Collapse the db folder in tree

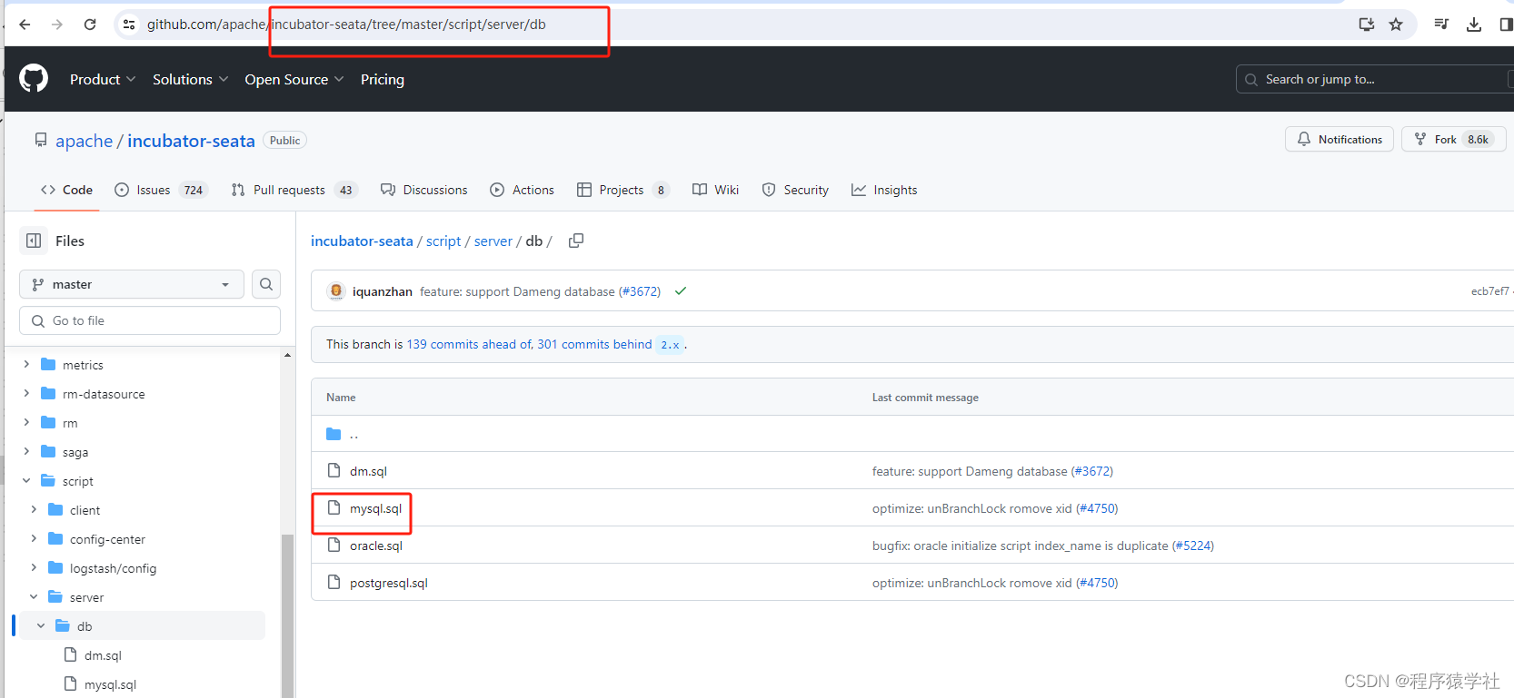tap(41, 625)
